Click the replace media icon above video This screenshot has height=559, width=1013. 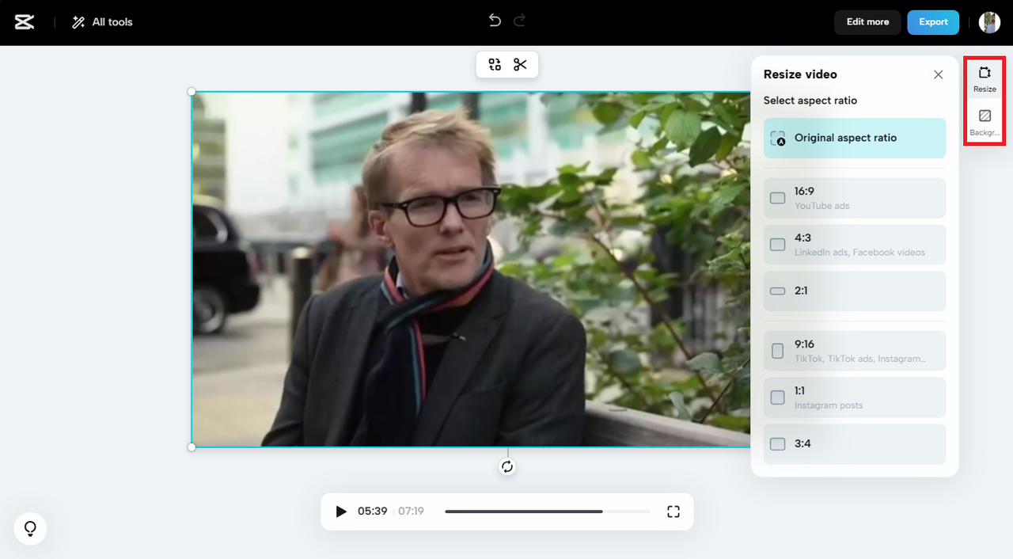point(495,65)
